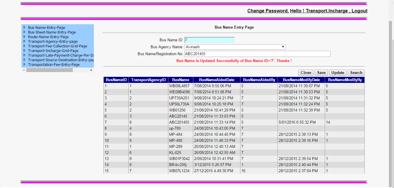
Task: Select the up-789 bus name cell
Action: pyautogui.click(x=180, y=129)
